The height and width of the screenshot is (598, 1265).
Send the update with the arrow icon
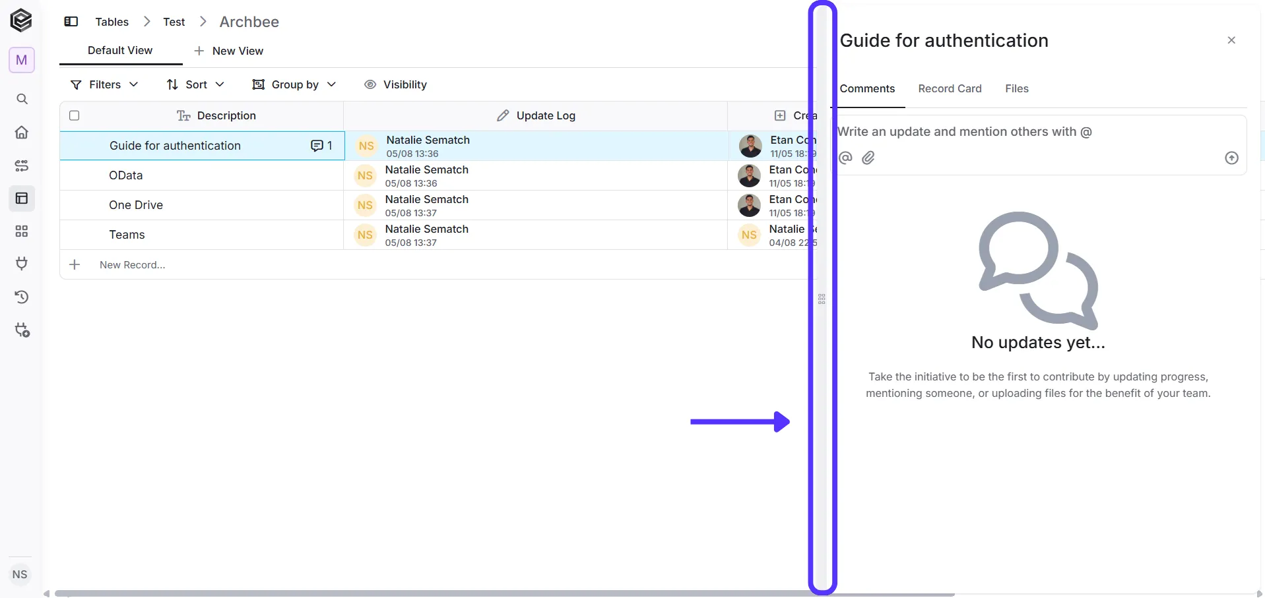click(1231, 158)
